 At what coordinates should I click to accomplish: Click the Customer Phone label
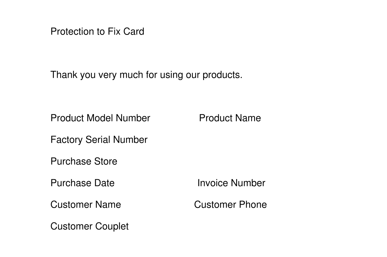230,204
